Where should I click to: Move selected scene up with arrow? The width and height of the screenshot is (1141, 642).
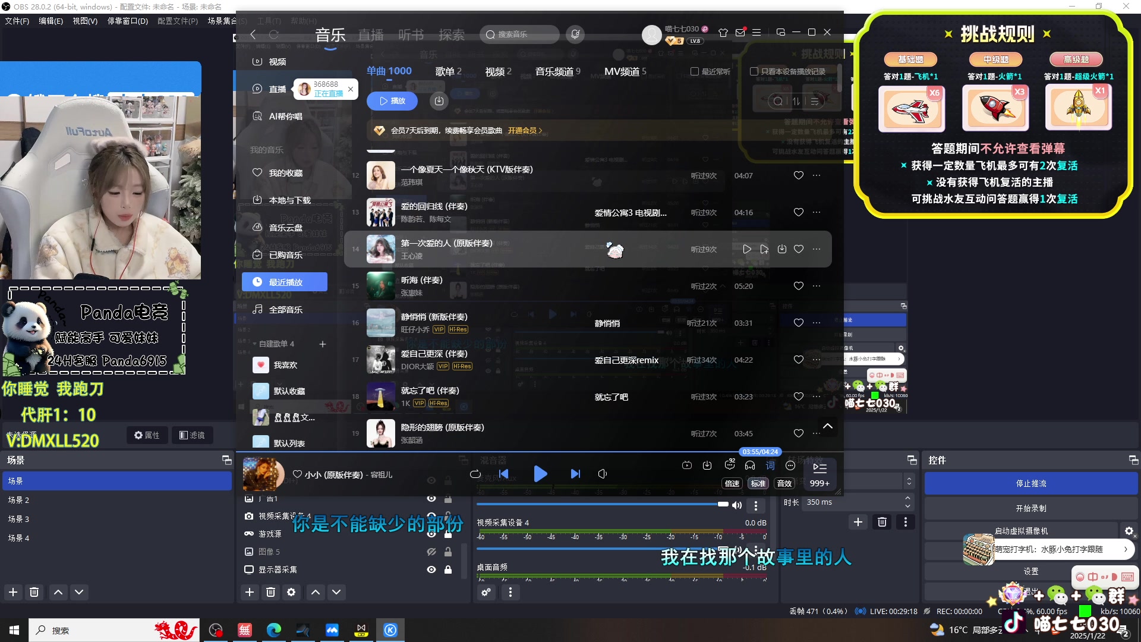pos(58,592)
